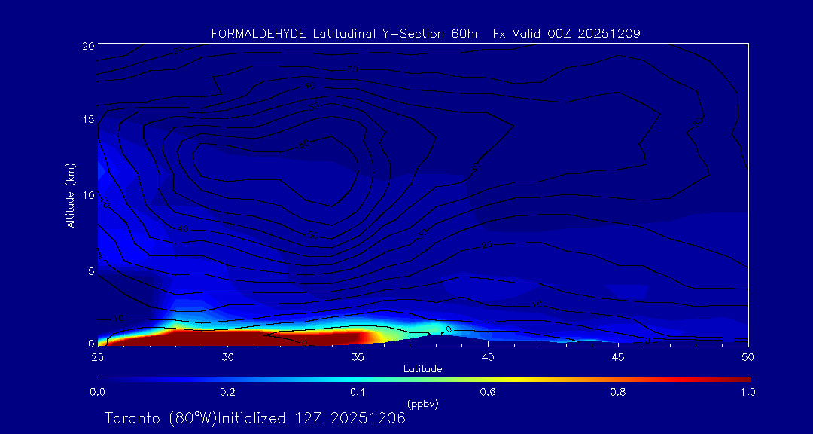813x434 pixels.
Task: Select the 0.0 label on the colorbar
Action: point(98,392)
